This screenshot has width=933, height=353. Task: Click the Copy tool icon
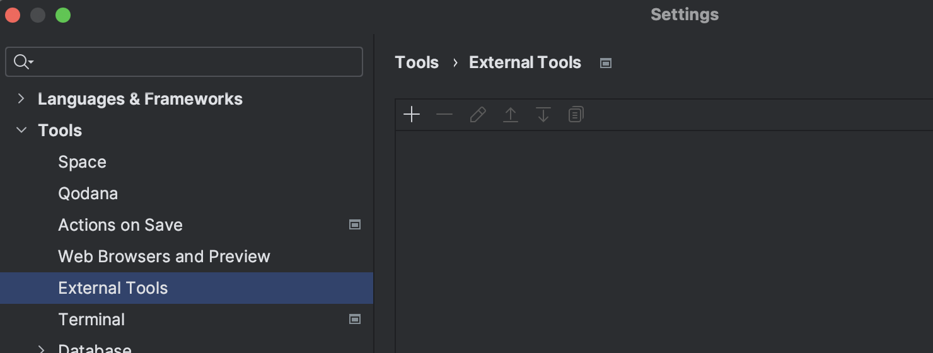click(576, 115)
